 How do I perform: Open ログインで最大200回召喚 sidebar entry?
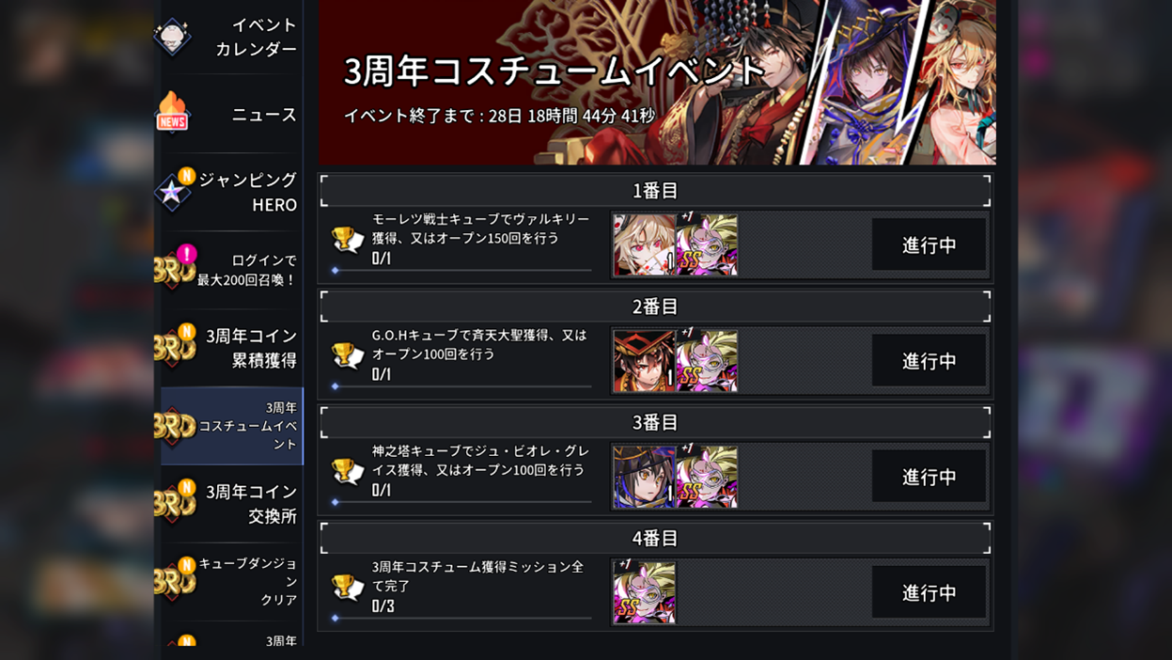[x=229, y=270]
